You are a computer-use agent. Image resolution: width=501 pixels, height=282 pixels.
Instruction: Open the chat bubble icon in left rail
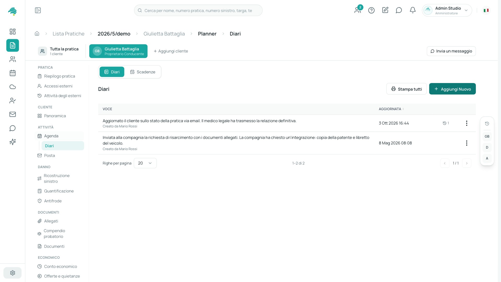click(13, 128)
